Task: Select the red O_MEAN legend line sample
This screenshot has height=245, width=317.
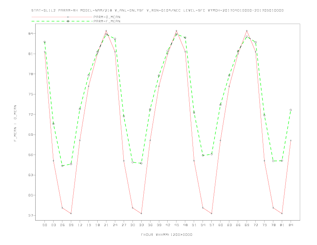Action: pyautogui.click(x=62, y=17)
